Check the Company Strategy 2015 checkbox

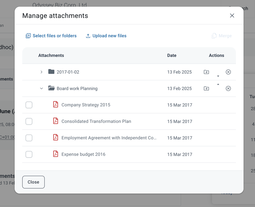29,105
